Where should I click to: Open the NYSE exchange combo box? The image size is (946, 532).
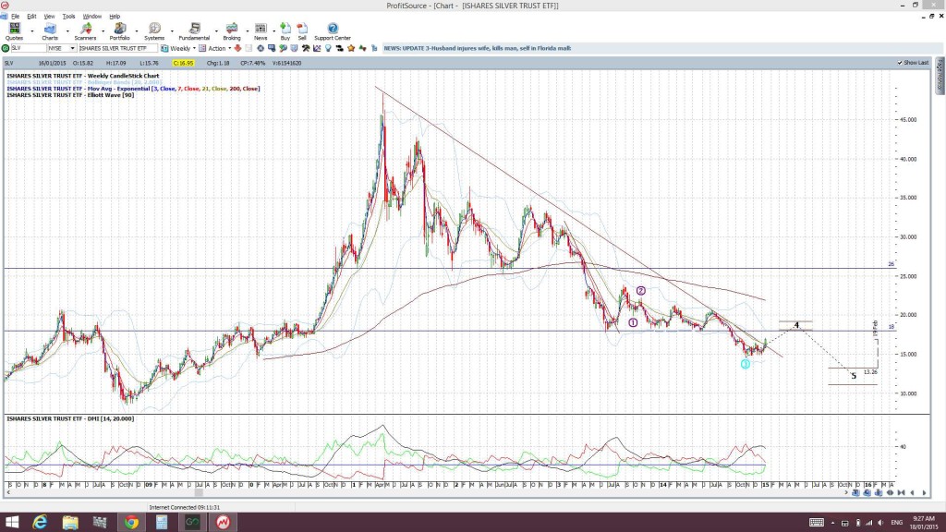click(x=62, y=48)
